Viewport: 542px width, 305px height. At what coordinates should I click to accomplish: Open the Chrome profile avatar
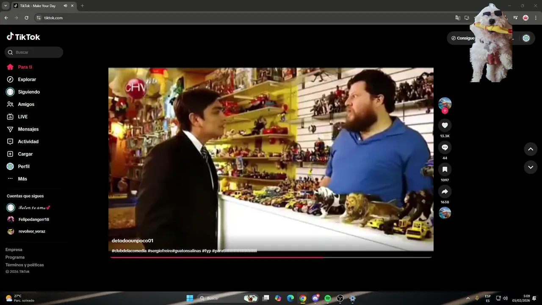pos(525,18)
